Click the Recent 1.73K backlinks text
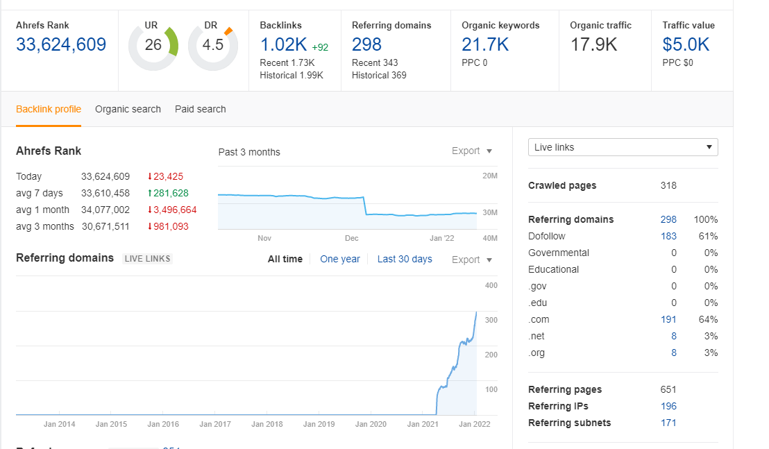 [287, 62]
